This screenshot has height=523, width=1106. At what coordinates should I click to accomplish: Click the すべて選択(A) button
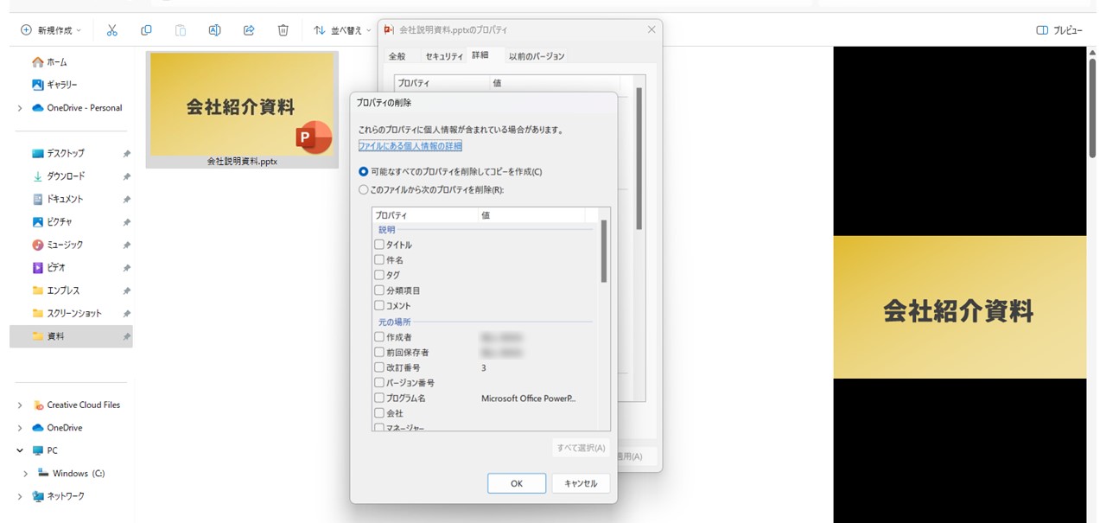[581, 448]
